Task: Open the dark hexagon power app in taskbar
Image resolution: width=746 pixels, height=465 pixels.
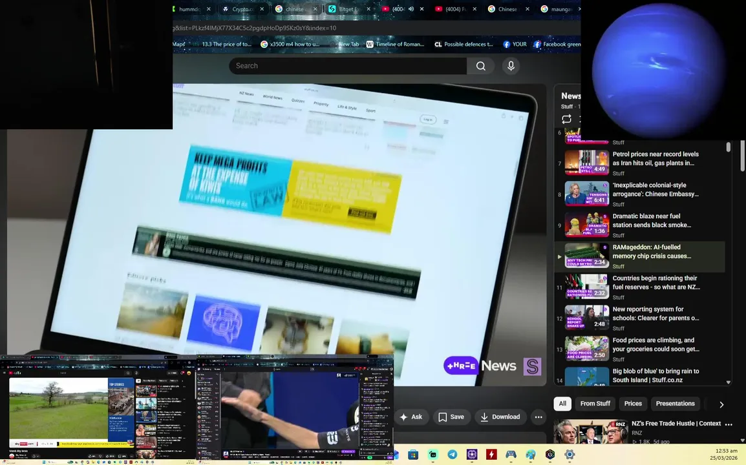Action: tap(550, 455)
